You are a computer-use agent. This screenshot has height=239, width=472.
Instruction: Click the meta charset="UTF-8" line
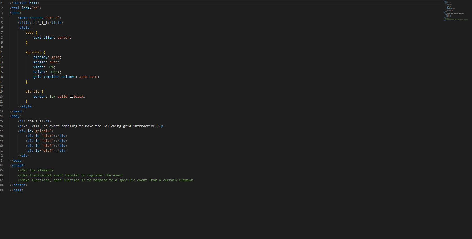pyautogui.click(x=40, y=18)
